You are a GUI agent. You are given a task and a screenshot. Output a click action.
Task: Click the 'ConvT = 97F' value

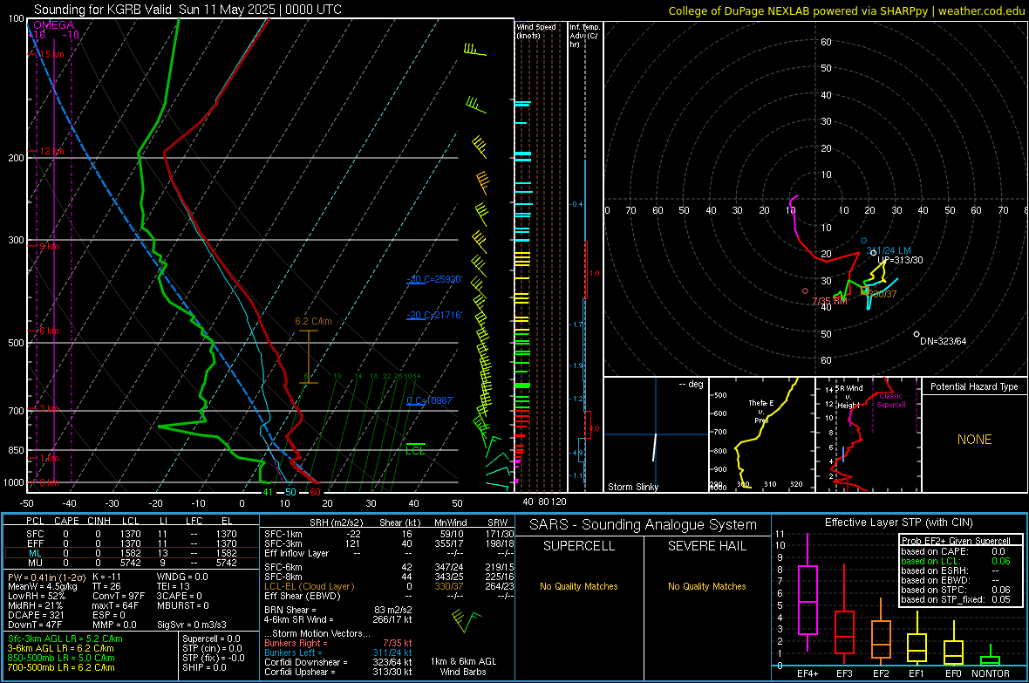pyautogui.click(x=118, y=596)
